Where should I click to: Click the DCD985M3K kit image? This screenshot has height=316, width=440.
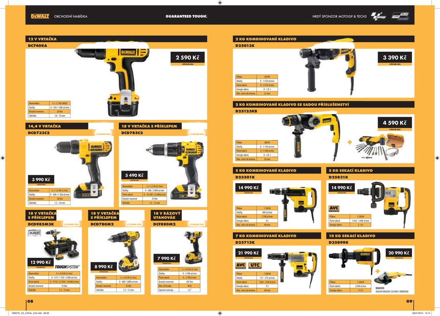pos(60,245)
